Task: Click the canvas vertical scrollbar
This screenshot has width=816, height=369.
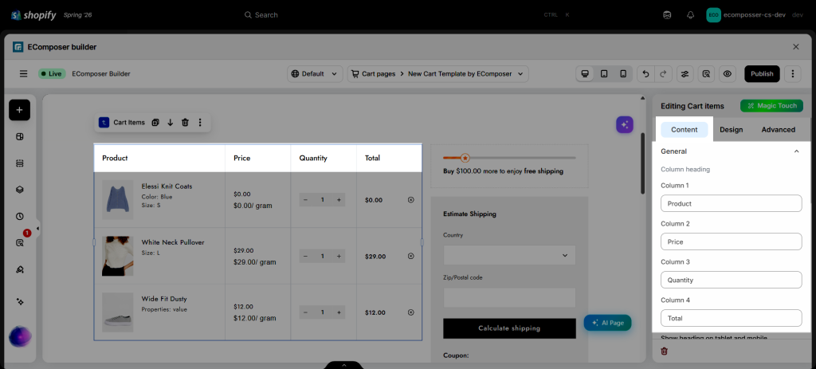Action: (x=643, y=163)
